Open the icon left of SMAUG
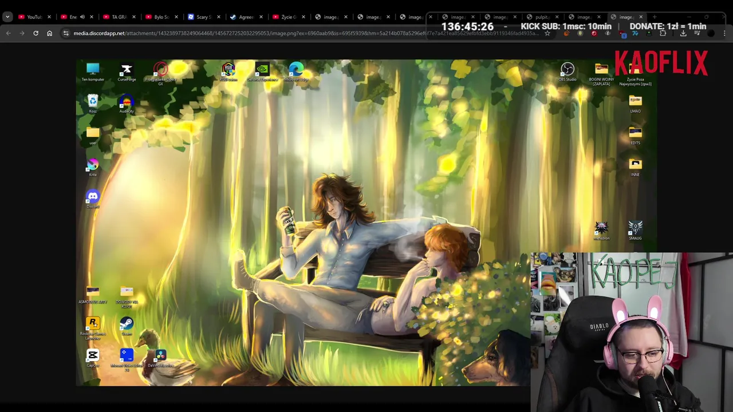This screenshot has width=733, height=412. [x=601, y=231]
